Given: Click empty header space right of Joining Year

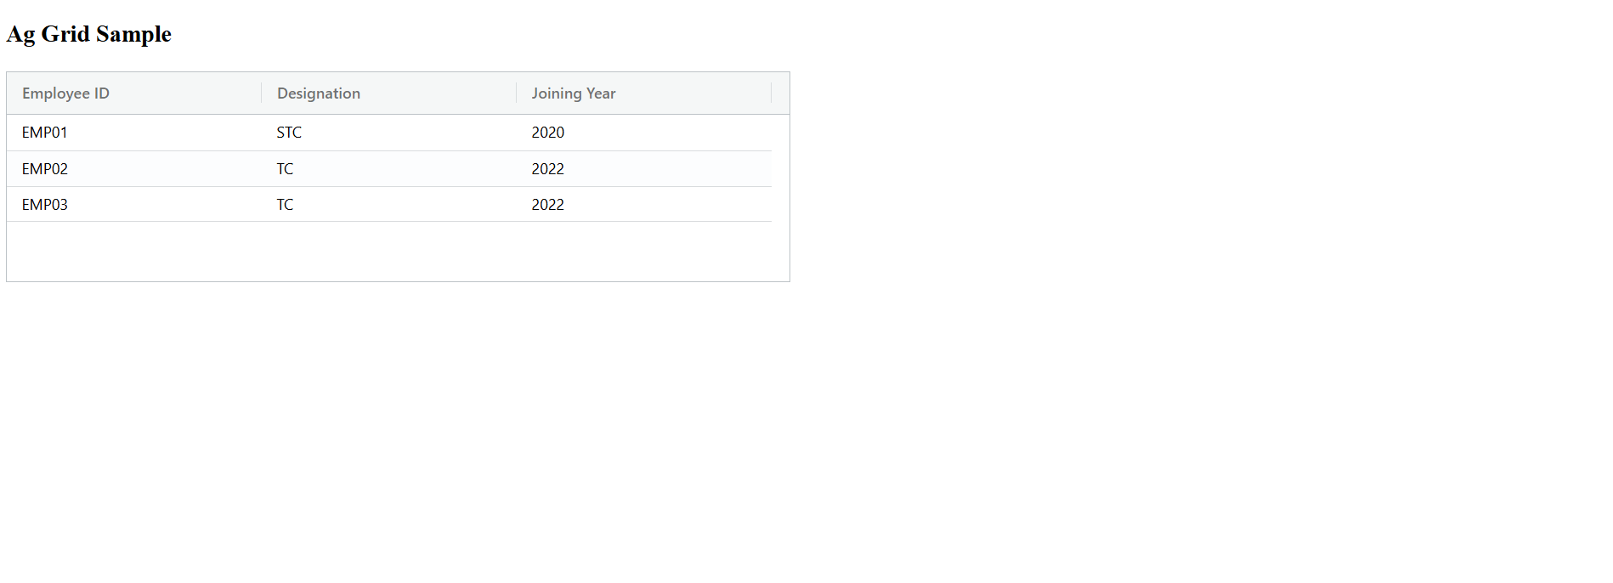Looking at the screenshot, I should pyautogui.click(x=781, y=93).
